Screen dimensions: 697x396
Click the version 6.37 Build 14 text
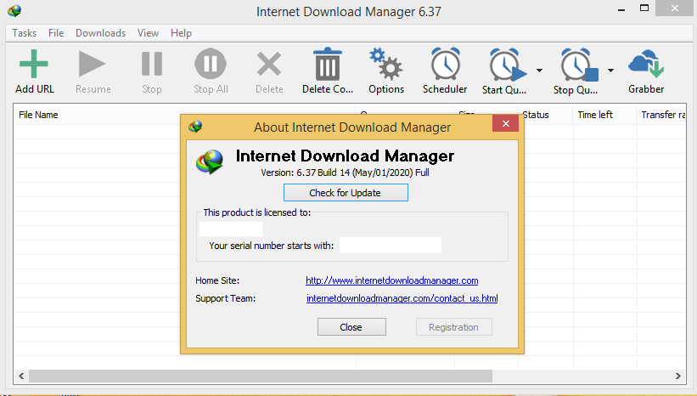(x=345, y=173)
